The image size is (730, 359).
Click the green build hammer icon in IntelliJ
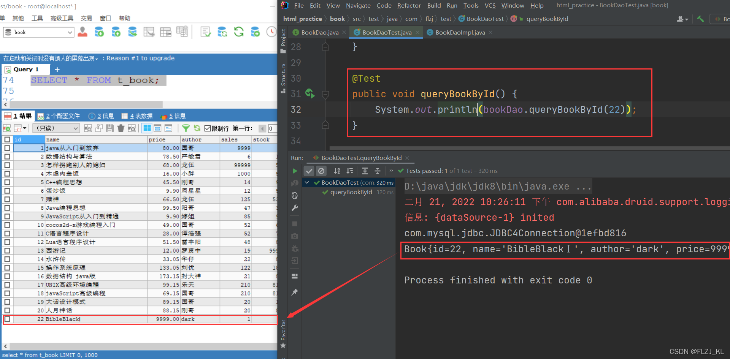pos(700,19)
